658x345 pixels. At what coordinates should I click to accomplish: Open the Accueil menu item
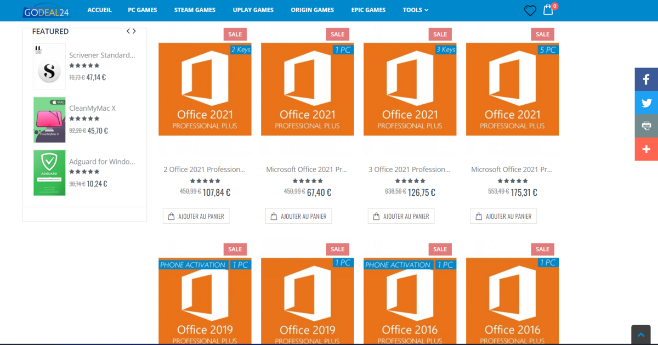99,10
